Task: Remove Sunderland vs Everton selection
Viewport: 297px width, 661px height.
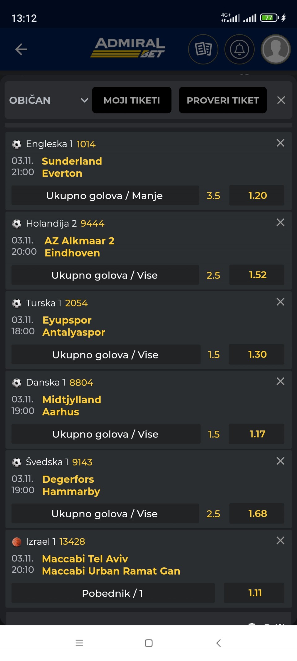Action: pyautogui.click(x=280, y=143)
